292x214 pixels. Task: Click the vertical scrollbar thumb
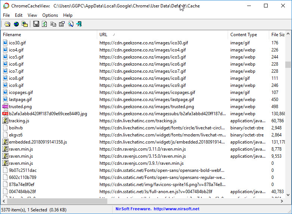pos(288,65)
